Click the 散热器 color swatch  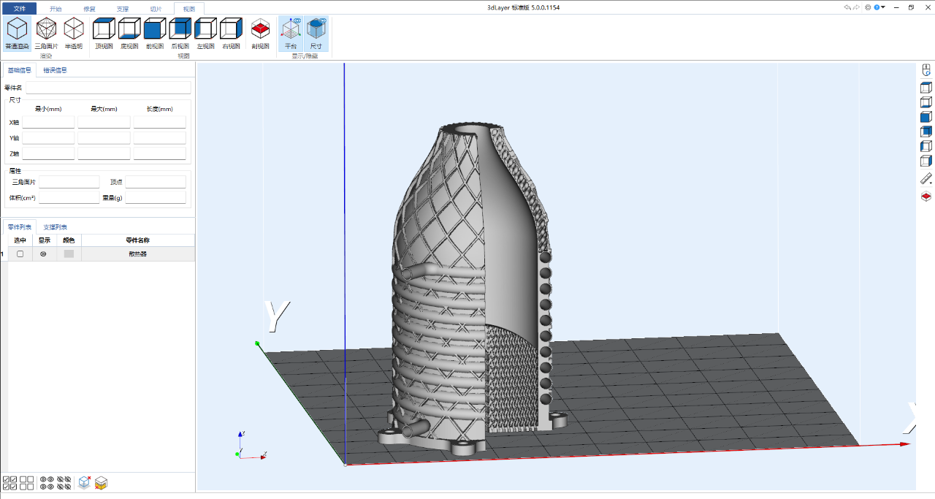pos(69,254)
